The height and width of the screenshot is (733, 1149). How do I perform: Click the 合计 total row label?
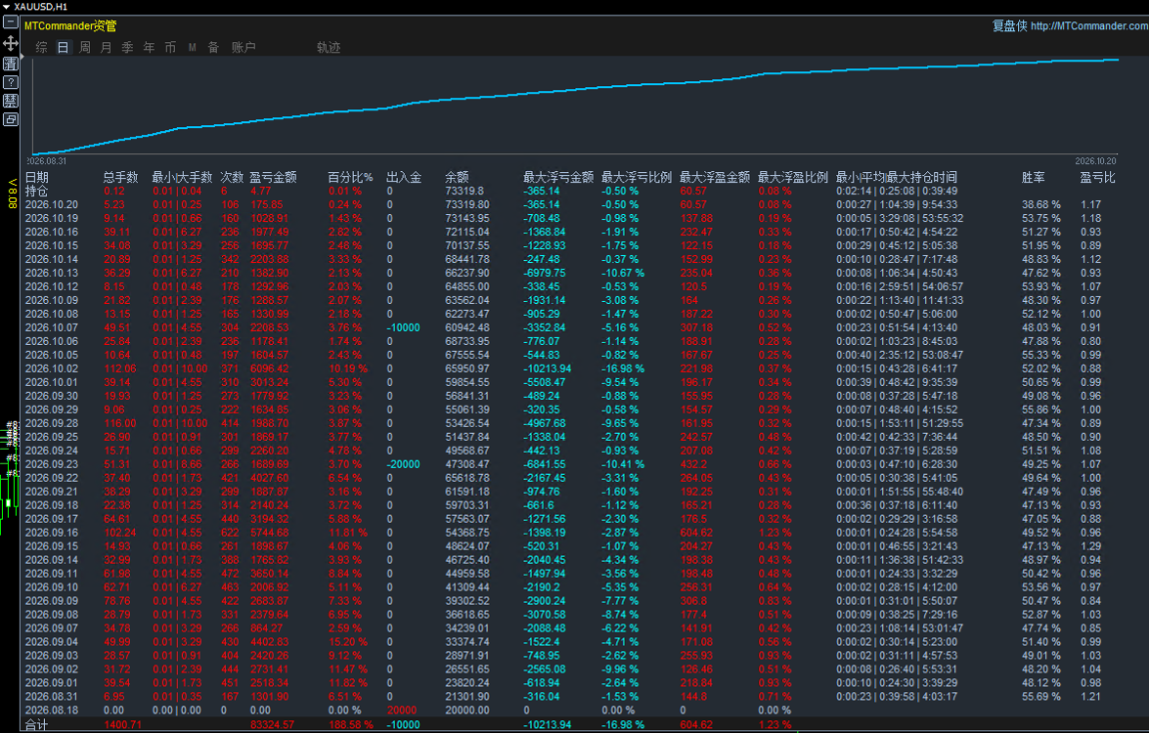point(36,725)
